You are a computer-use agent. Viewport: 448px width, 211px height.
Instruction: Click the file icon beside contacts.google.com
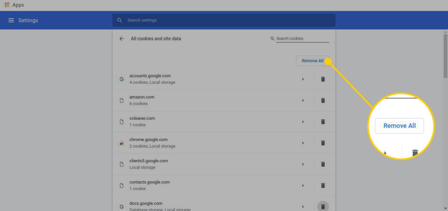point(122,185)
